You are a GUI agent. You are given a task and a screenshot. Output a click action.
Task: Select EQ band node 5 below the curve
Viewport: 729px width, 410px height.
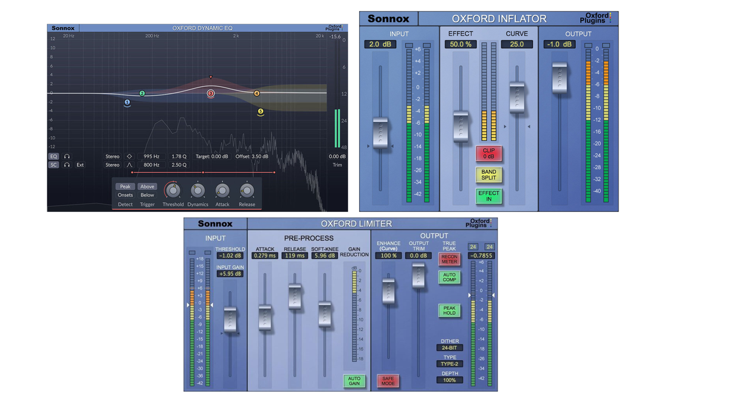[x=261, y=110]
